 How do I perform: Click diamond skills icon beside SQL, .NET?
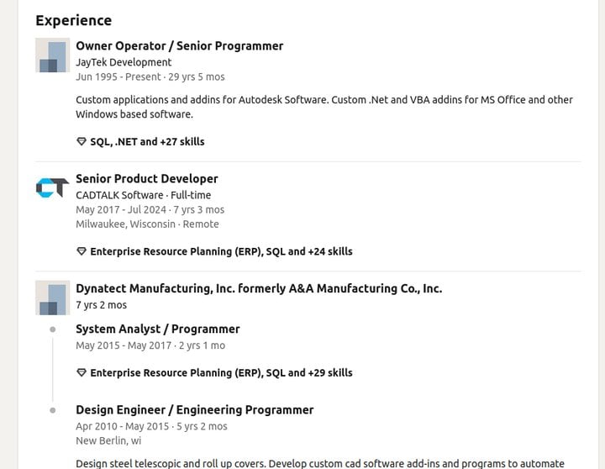pyautogui.click(x=81, y=142)
